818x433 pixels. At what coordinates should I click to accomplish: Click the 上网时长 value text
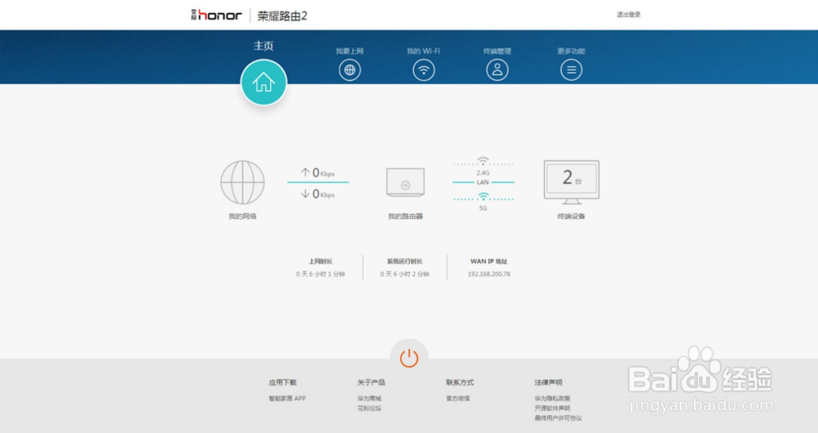tap(321, 274)
